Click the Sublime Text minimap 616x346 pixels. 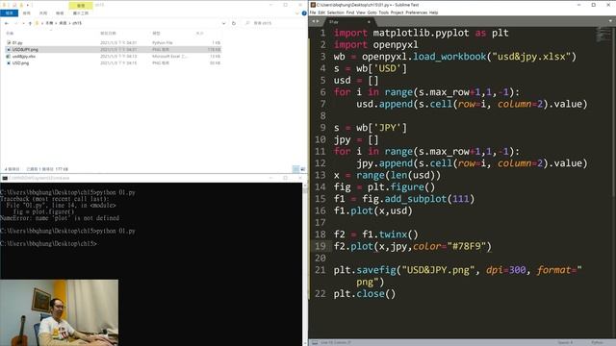coord(603,36)
